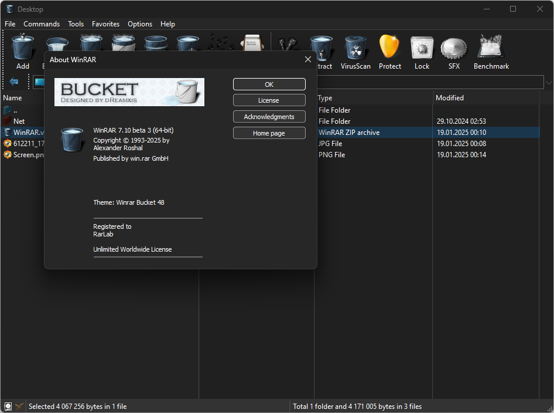Image resolution: width=554 pixels, height=413 pixels.
Task: Click the 'PNG File' type cell
Action: pyautogui.click(x=331, y=155)
